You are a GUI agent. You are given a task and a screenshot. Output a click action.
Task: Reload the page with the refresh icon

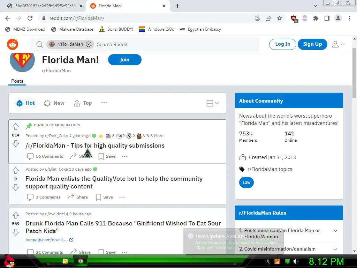30,18
